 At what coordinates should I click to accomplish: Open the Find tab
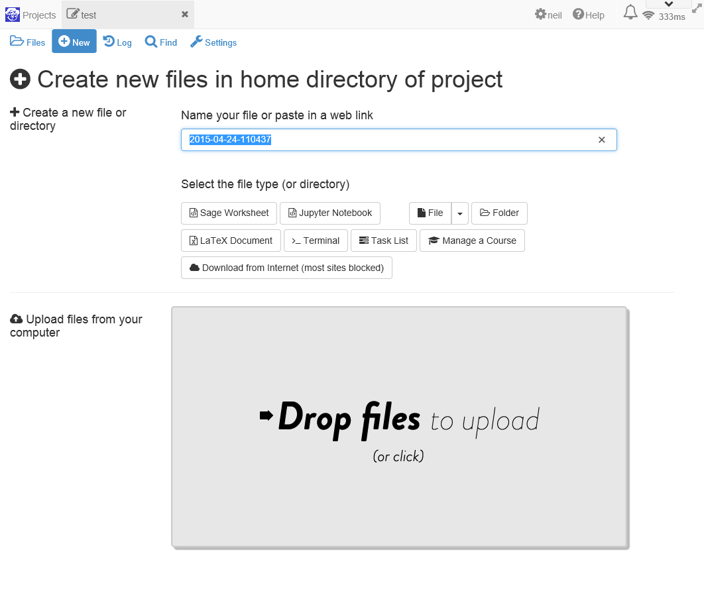[x=161, y=42]
